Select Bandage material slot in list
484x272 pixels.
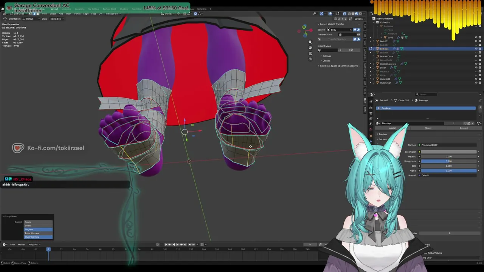pyautogui.click(x=426, y=108)
